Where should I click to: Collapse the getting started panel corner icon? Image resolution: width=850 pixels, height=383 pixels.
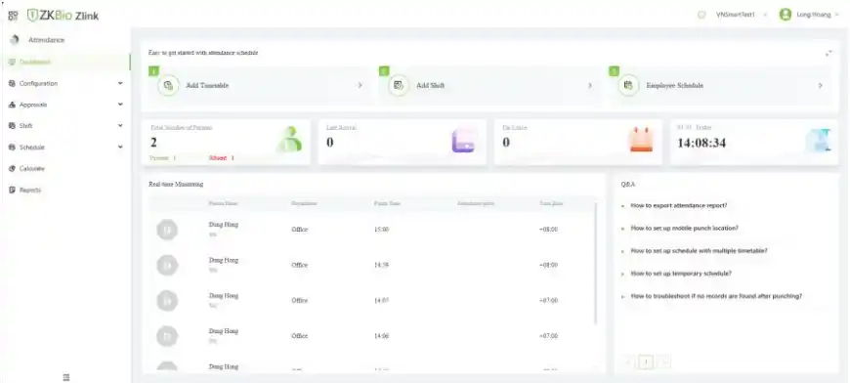click(829, 53)
